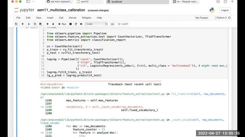Click the fit_transform function name in traceback
This screenshot has width=245, height=137.
181,94
